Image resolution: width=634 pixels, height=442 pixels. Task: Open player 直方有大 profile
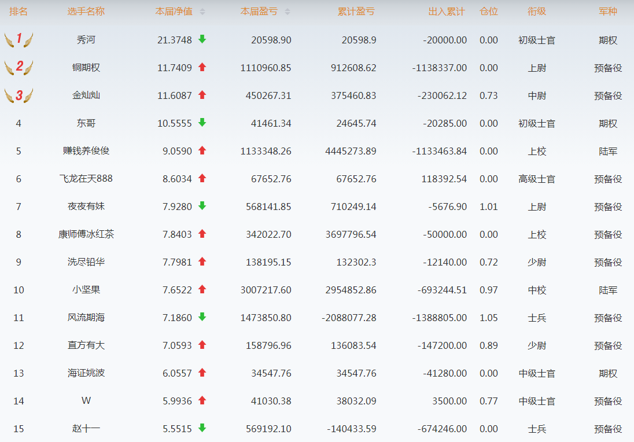(86, 345)
